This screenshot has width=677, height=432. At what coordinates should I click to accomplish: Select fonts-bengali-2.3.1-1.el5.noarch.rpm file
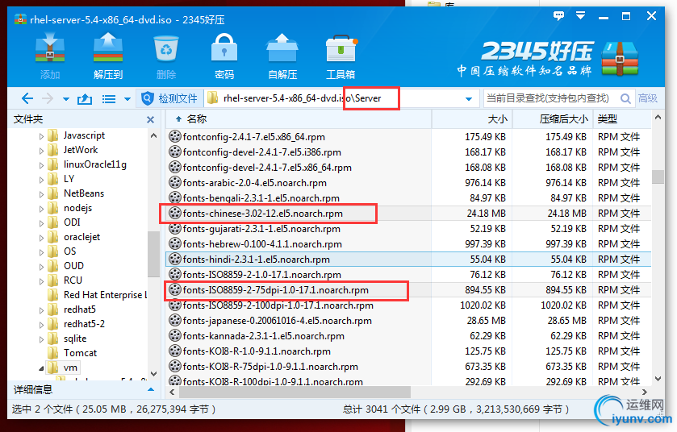[261, 198]
